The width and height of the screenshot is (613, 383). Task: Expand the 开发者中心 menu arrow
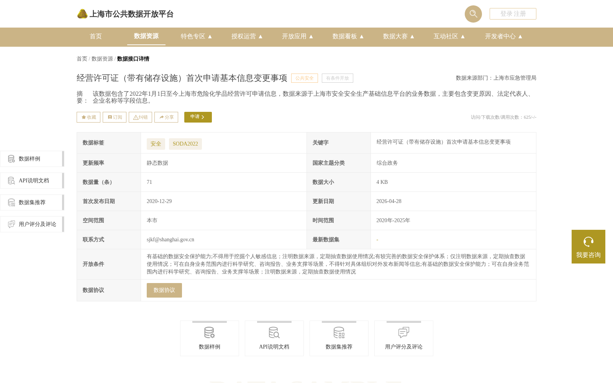tap(520, 36)
